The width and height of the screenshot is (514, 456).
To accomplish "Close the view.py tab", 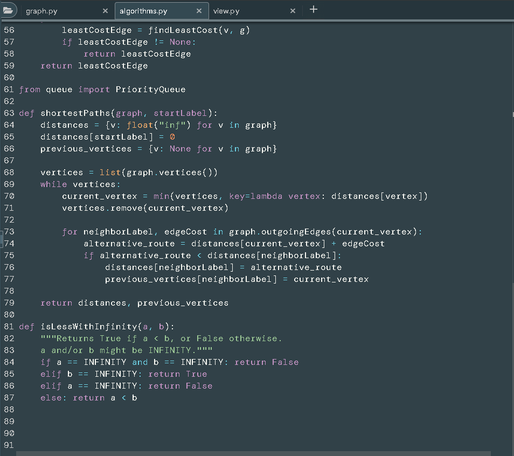I will (x=293, y=11).
